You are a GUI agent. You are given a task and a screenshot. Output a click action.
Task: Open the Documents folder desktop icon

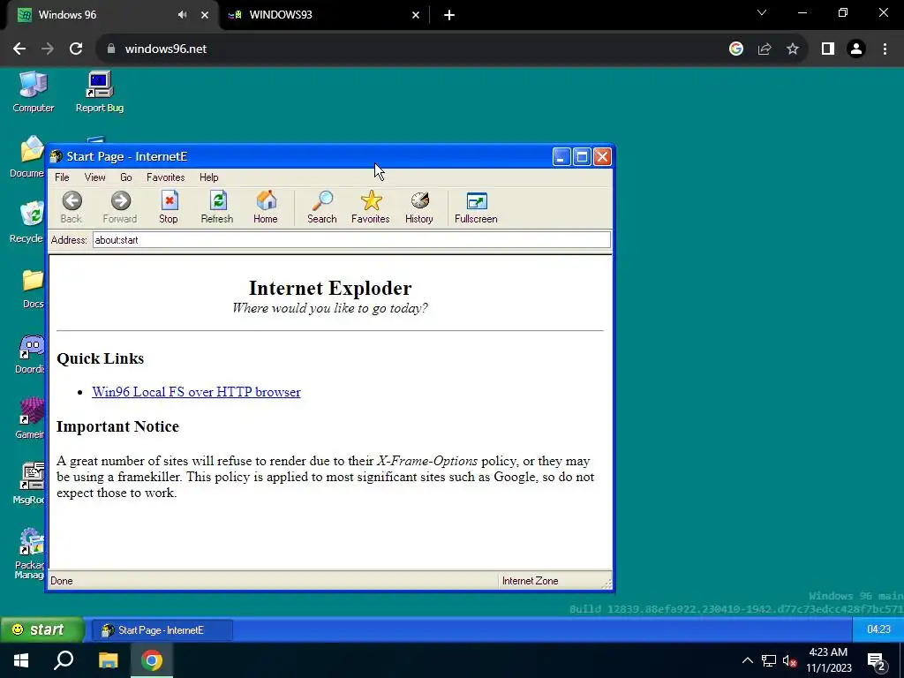pos(27,157)
